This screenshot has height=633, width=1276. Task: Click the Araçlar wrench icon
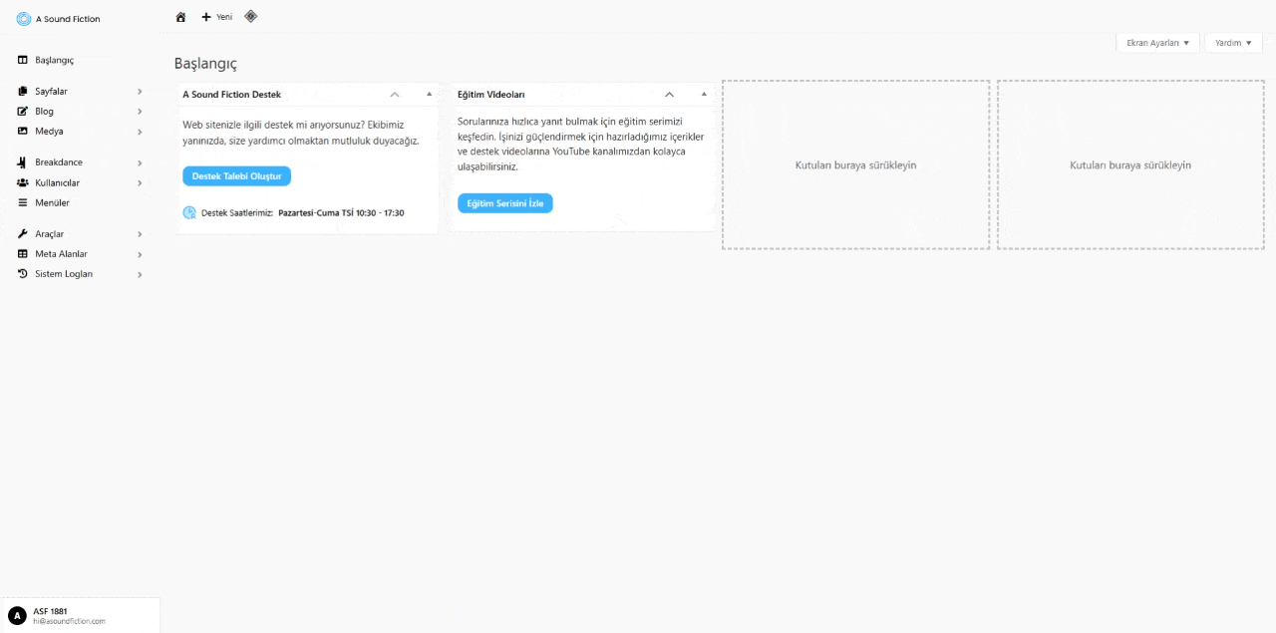pyautogui.click(x=22, y=233)
